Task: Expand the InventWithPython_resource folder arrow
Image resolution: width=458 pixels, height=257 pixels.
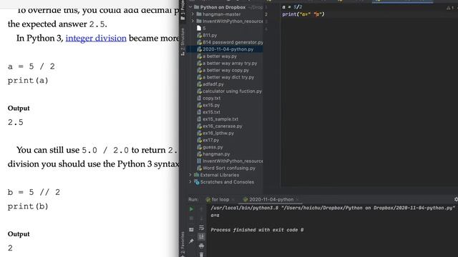Action: pos(193,21)
